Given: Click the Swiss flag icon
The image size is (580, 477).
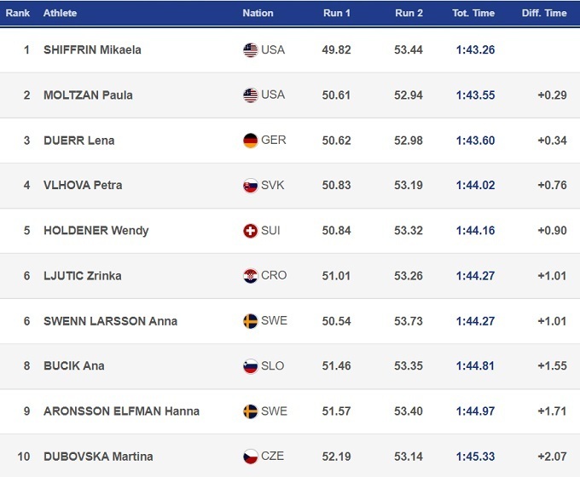Looking at the screenshot, I should [250, 231].
